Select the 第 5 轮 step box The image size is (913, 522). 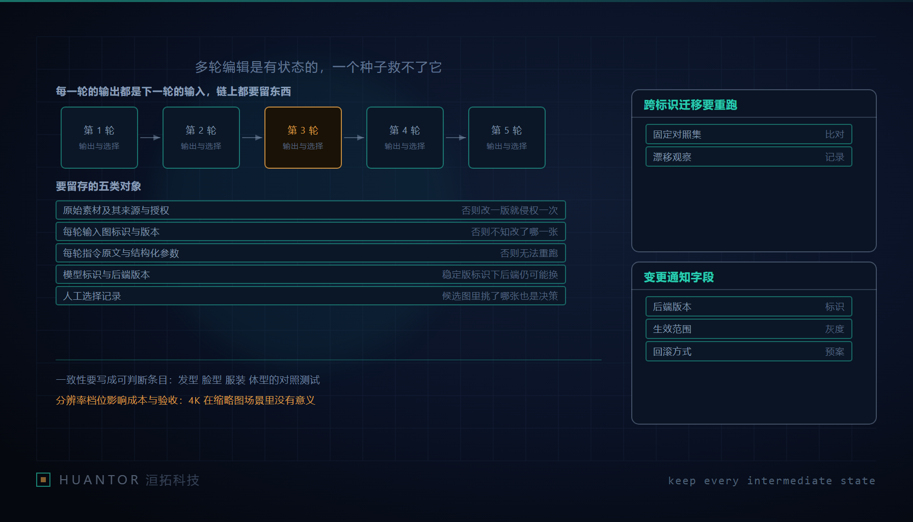tap(507, 138)
